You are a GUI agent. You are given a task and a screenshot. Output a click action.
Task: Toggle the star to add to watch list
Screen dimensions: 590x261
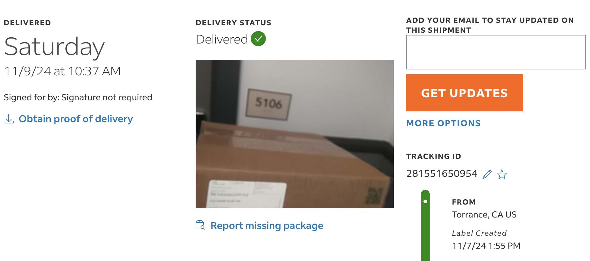(502, 174)
